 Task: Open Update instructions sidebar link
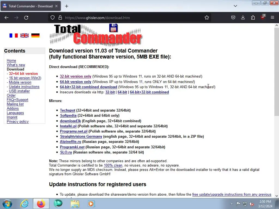[24, 87]
